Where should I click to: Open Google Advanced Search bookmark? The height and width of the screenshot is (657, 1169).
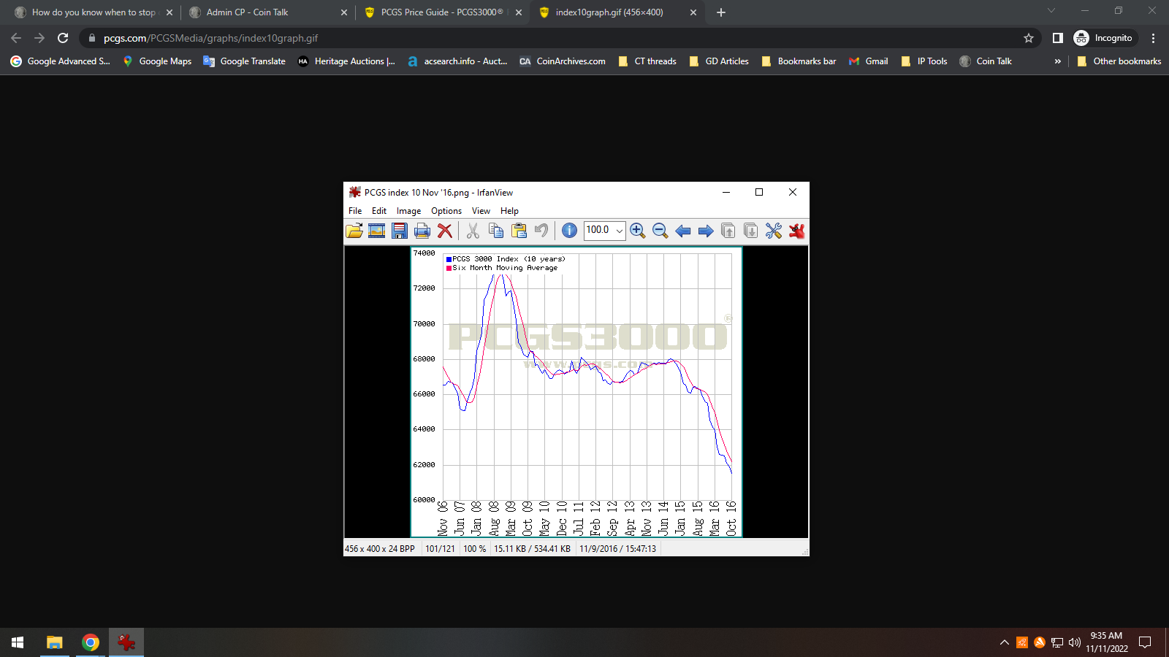[61, 61]
